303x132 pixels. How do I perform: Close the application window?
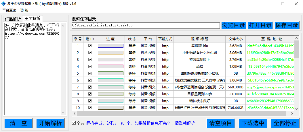(296, 4)
